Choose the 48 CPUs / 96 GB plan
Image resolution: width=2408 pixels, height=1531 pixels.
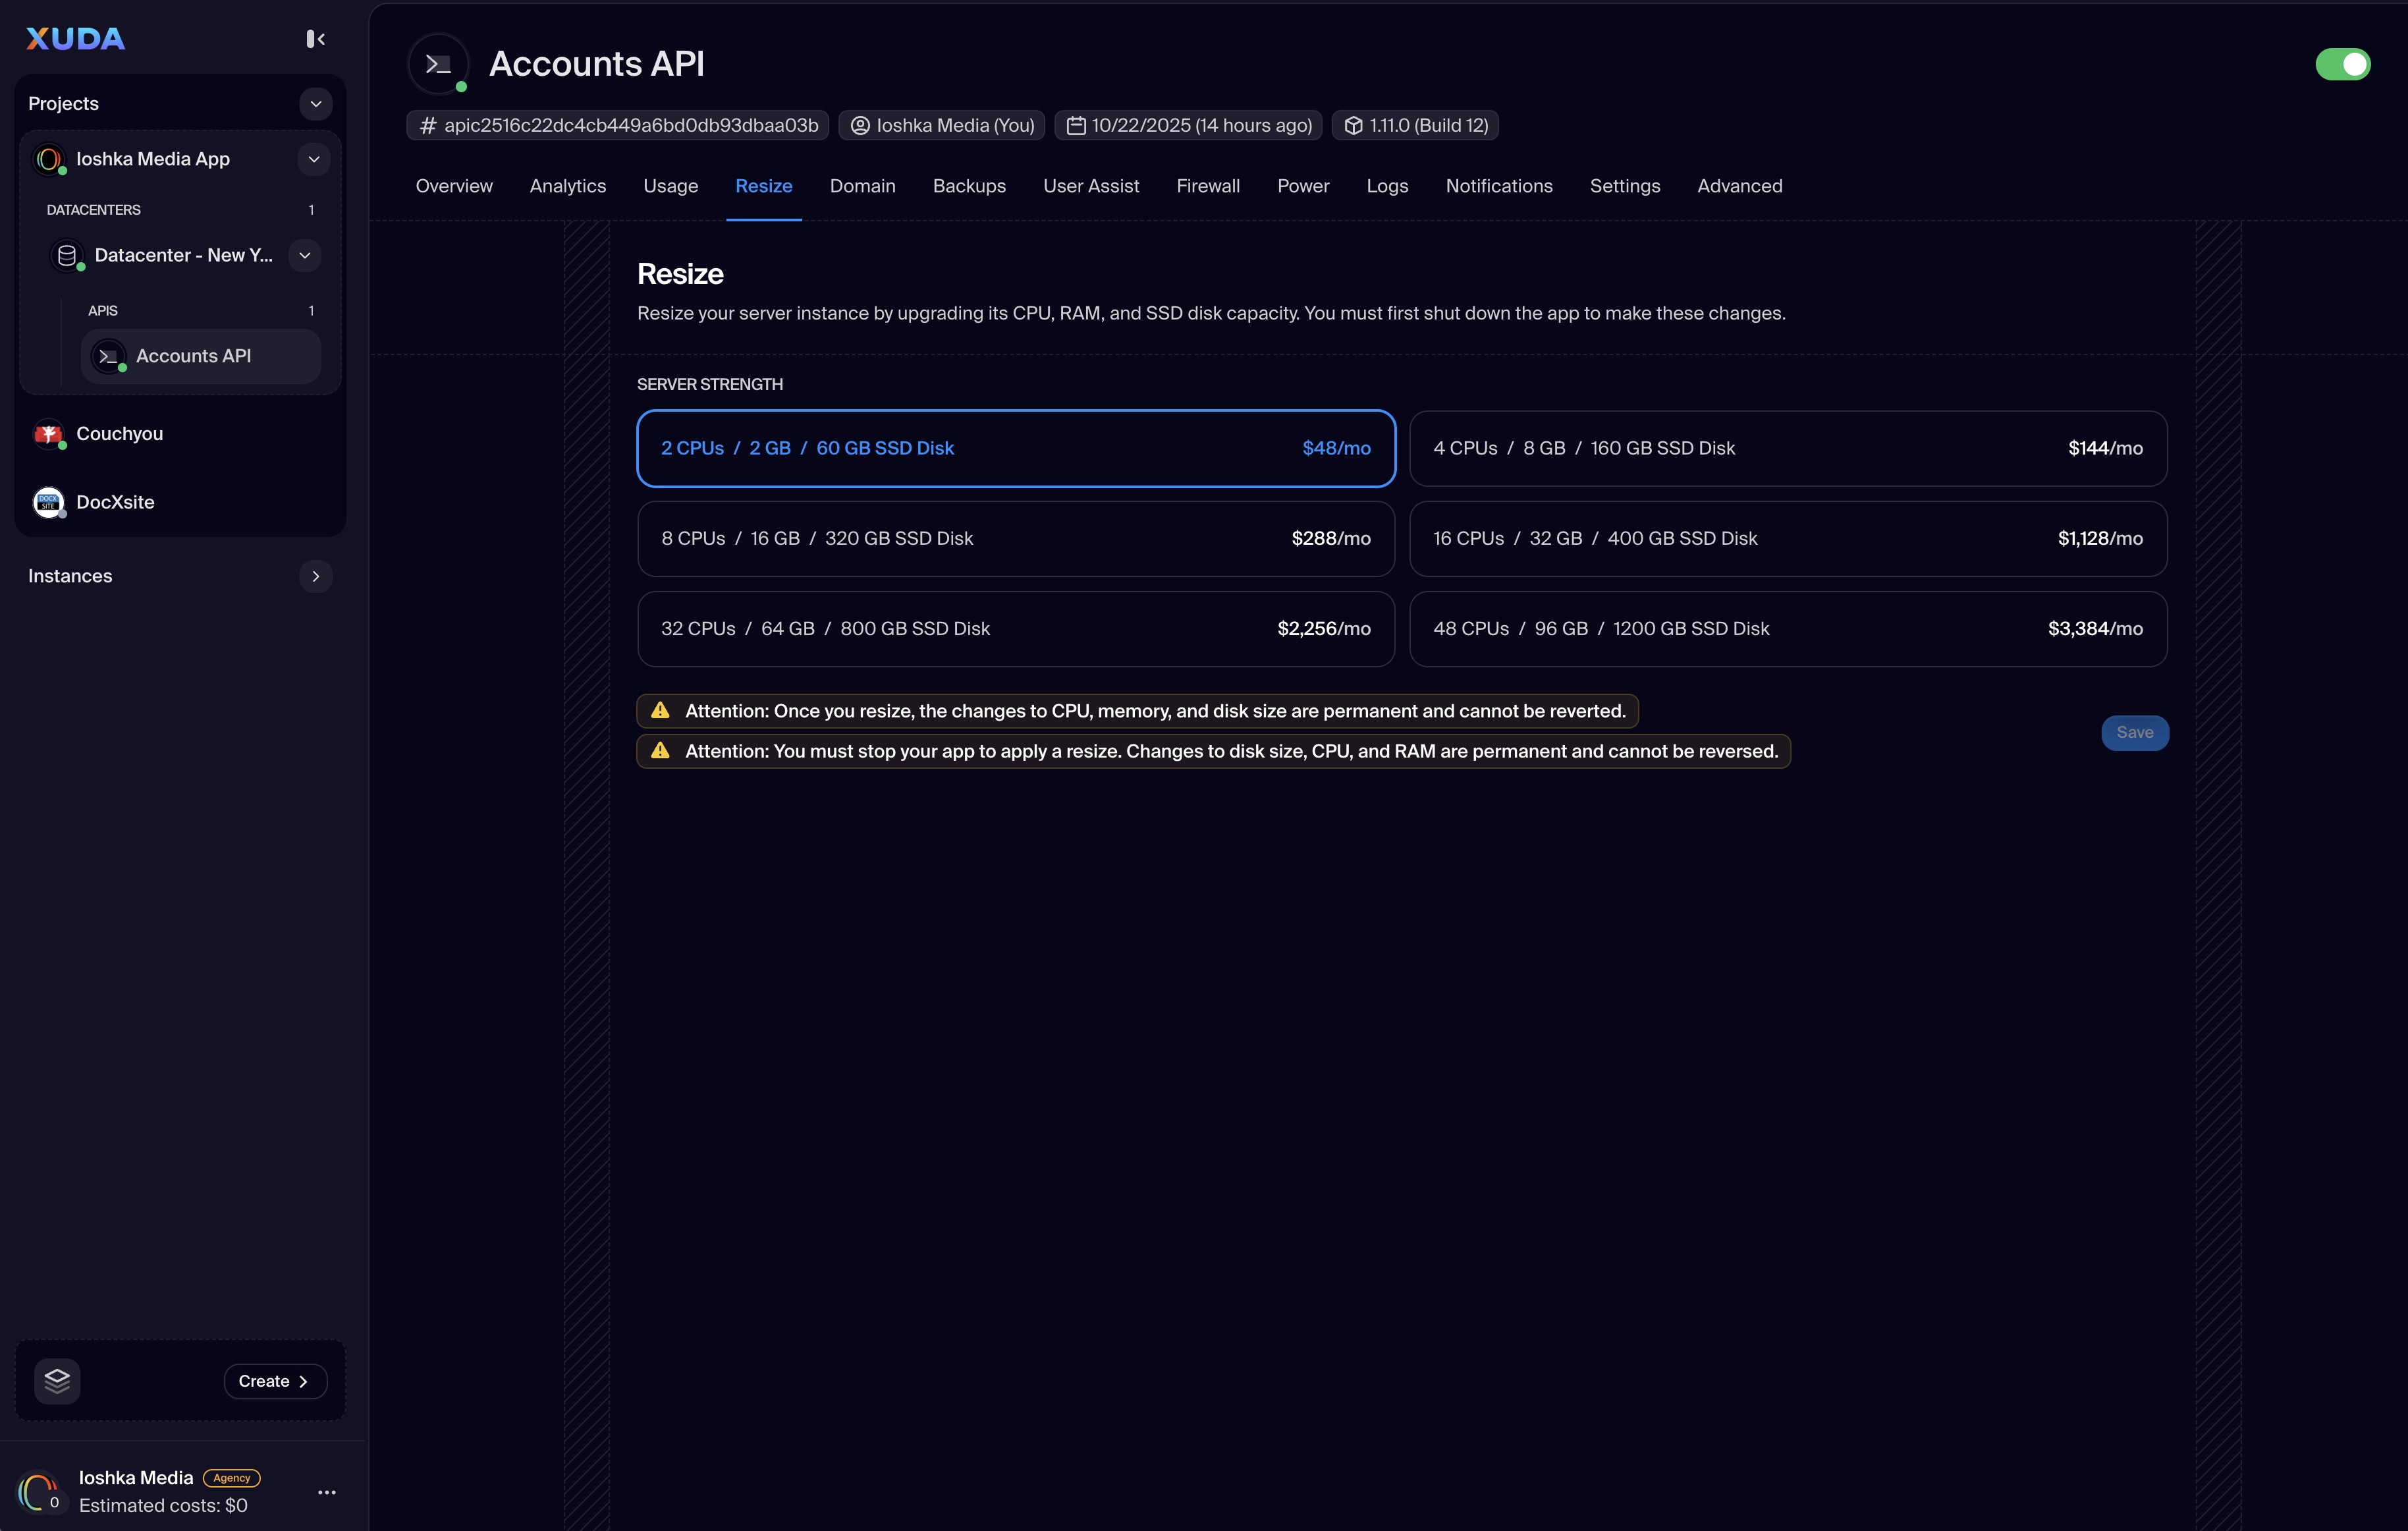pos(1787,629)
